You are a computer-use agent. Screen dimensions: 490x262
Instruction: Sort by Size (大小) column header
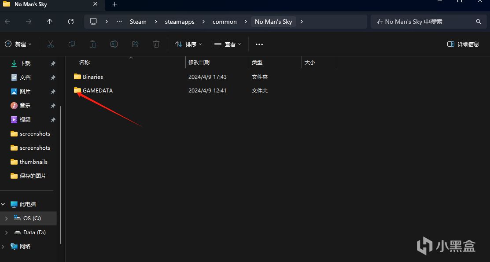(x=309, y=63)
